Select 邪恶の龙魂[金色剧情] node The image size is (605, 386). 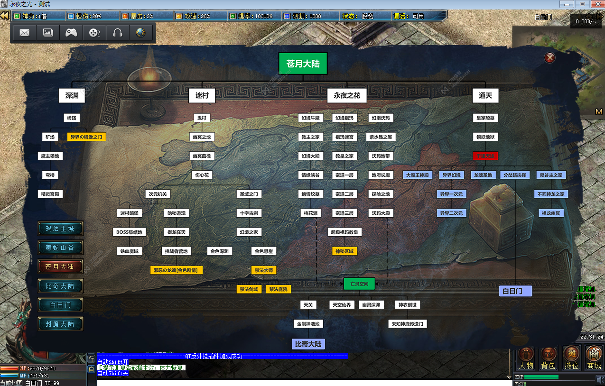click(177, 270)
